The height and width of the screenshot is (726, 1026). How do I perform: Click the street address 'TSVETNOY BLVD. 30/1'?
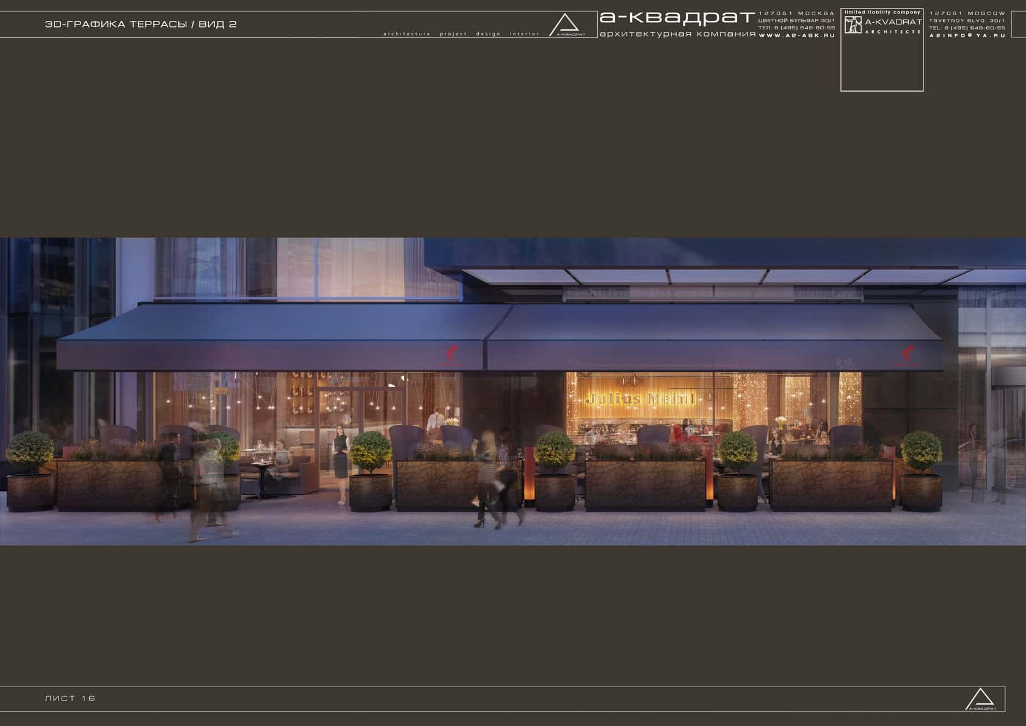(967, 21)
